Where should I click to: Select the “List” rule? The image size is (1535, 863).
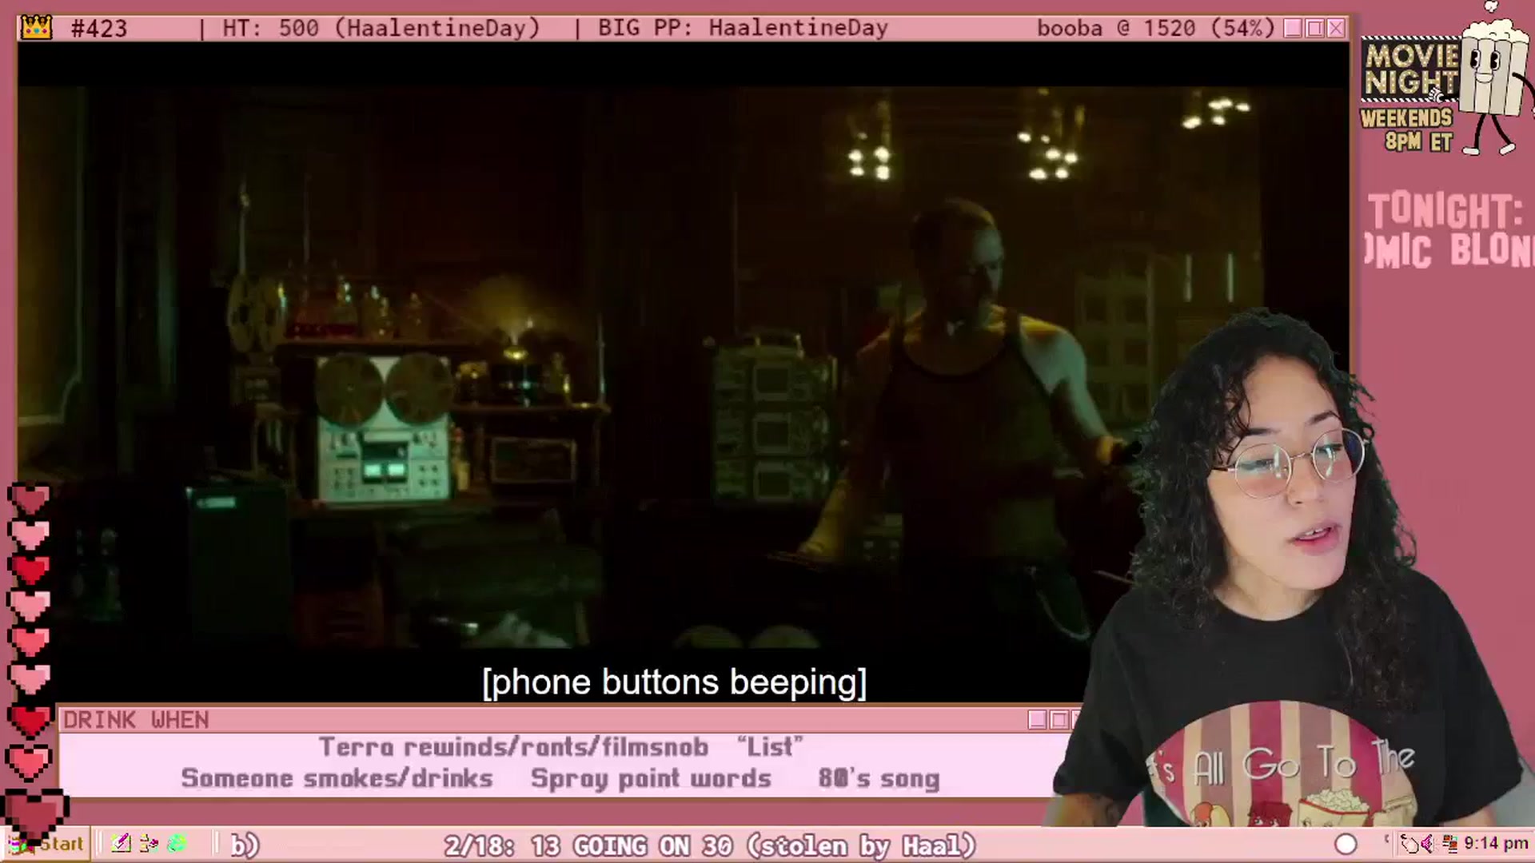tap(770, 747)
